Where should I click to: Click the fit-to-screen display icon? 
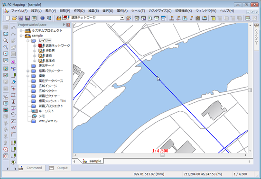[6, 34]
